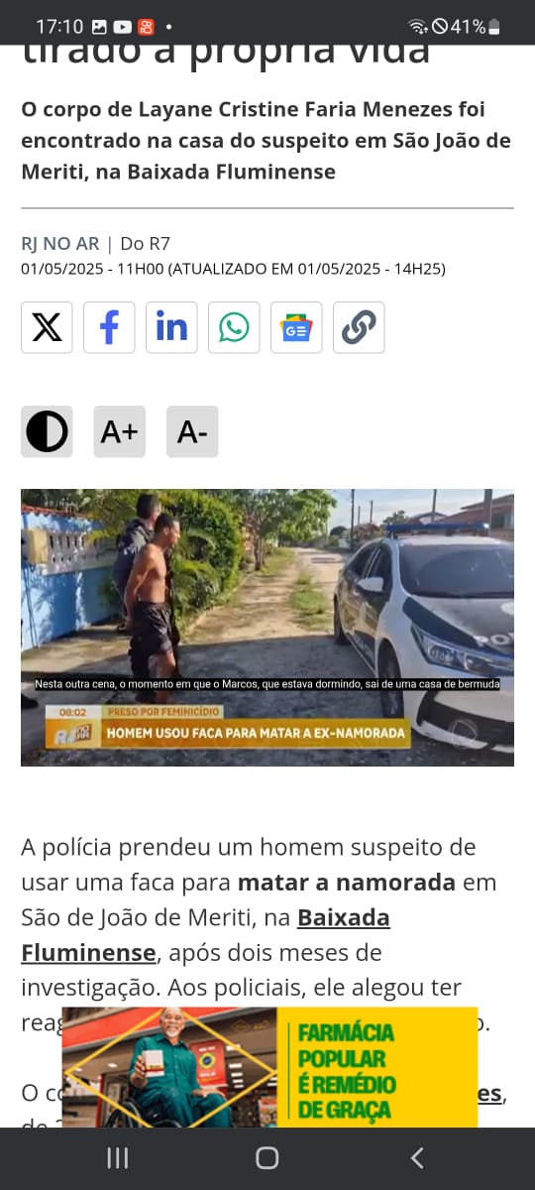
Task: Open the Baixada Fluminense link
Action: coord(206,935)
